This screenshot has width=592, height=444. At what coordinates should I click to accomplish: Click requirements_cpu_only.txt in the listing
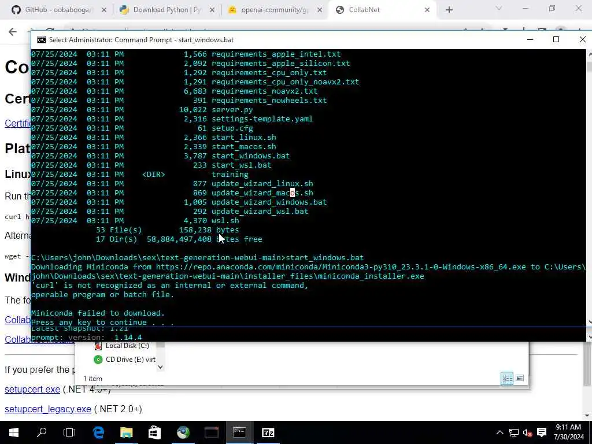[269, 72]
